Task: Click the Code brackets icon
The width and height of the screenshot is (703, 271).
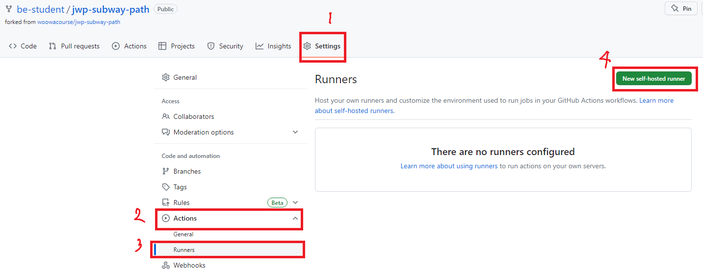Action: point(13,46)
